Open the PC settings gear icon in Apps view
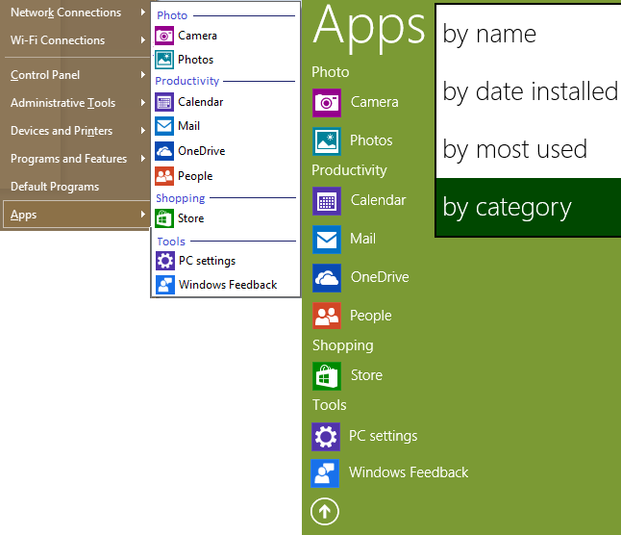Image resolution: width=621 pixels, height=535 pixels. click(327, 436)
